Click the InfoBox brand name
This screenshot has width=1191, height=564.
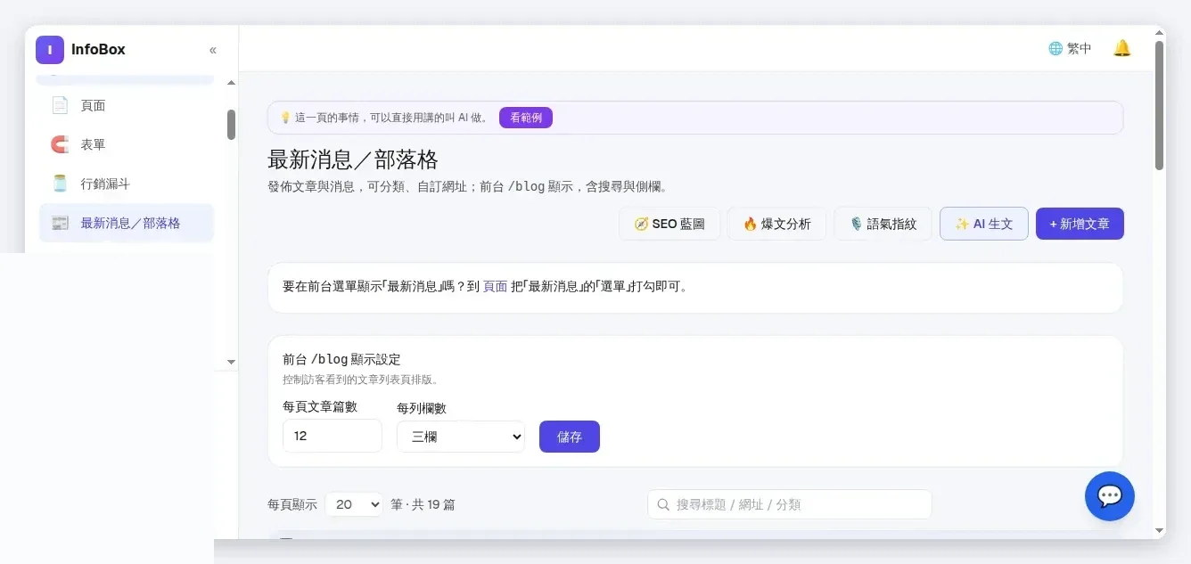click(98, 50)
